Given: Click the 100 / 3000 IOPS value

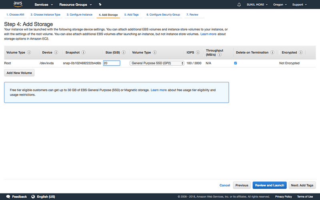Looking at the screenshot, I should (194, 63).
